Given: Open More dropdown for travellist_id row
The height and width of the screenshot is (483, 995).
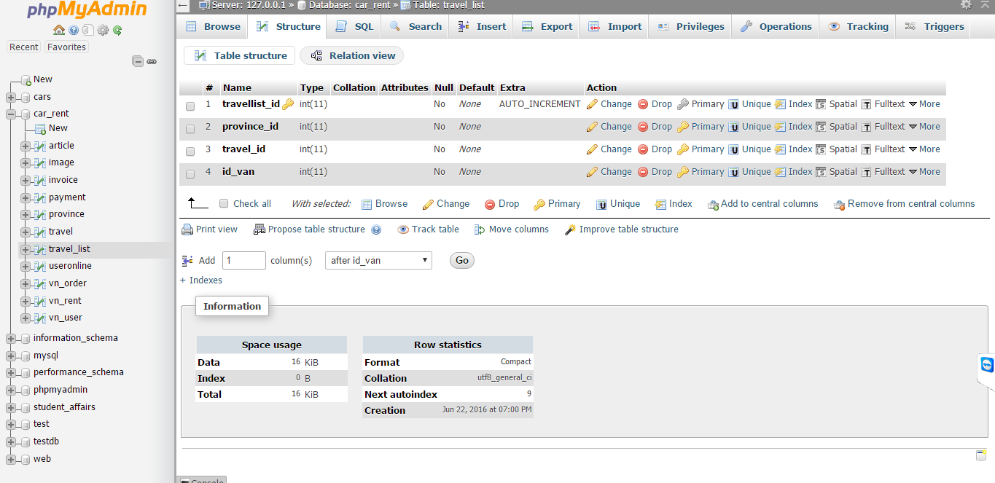Looking at the screenshot, I should click(x=924, y=104).
